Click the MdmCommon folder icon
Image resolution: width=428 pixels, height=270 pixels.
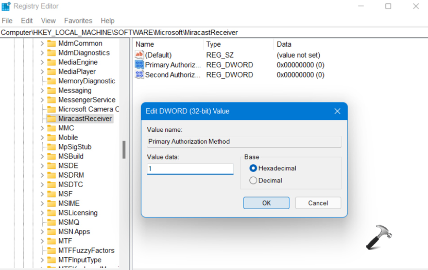(51, 43)
